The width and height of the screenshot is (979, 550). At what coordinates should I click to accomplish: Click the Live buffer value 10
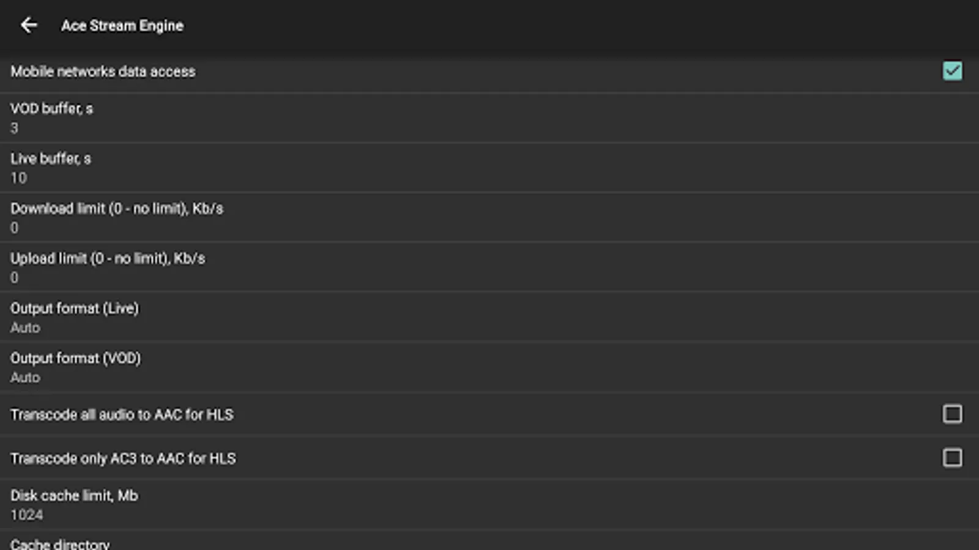coord(18,178)
